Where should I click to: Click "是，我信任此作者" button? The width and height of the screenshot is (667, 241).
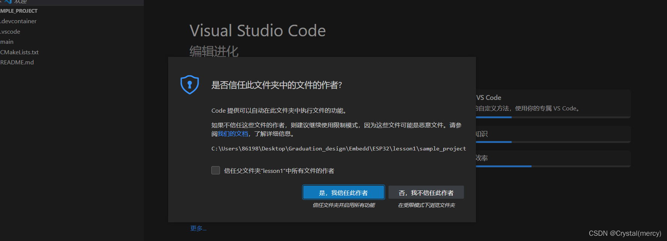click(343, 192)
